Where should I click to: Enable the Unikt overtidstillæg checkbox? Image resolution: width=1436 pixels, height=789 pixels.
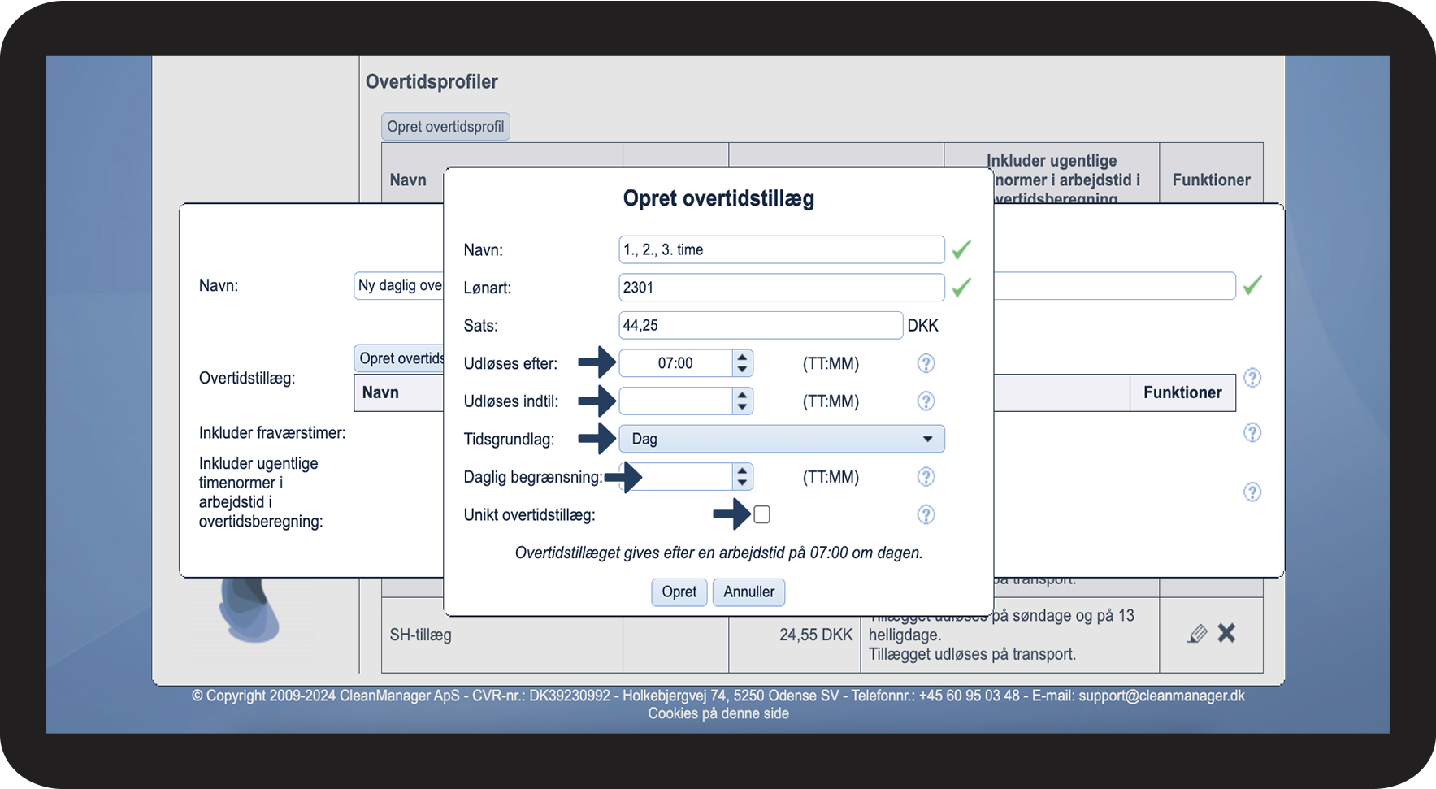(x=761, y=514)
